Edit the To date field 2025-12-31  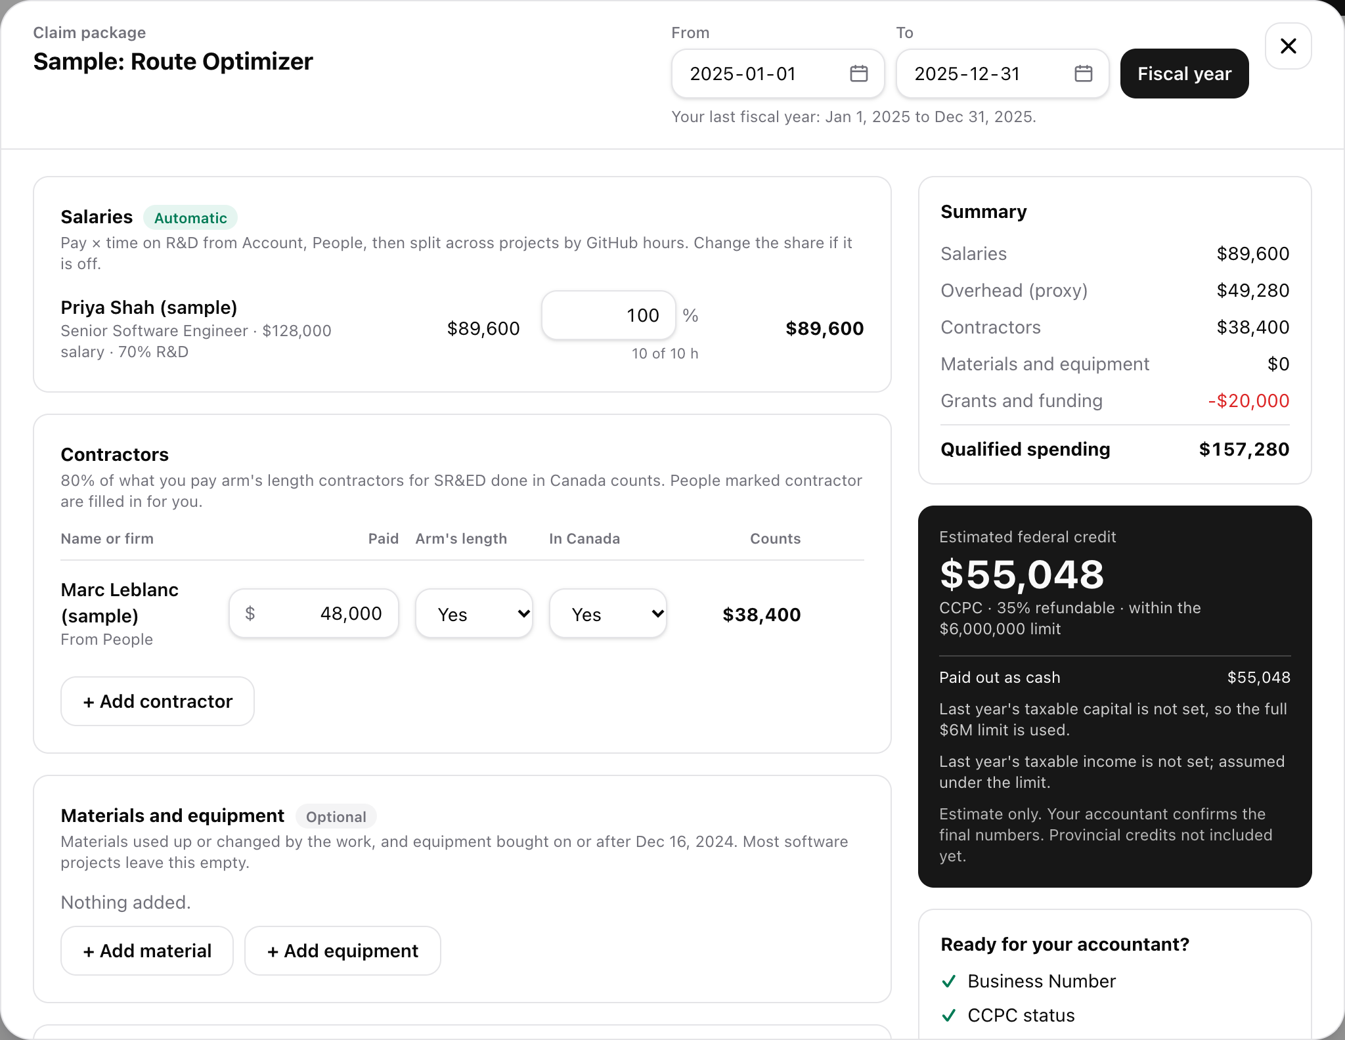pyautogui.click(x=1002, y=74)
